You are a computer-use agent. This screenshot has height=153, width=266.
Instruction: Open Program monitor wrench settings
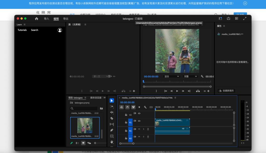click(x=202, y=76)
